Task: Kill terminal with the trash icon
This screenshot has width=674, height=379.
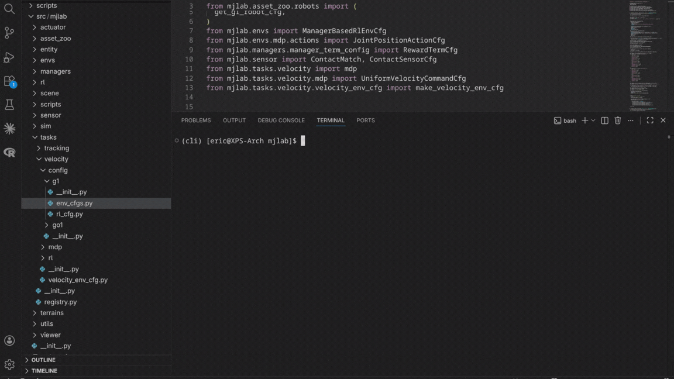Action: click(x=618, y=120)
